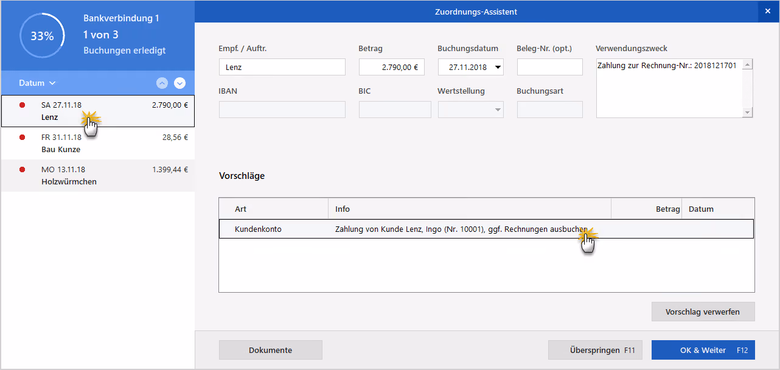Open the Dokumente button
Screen dimensions: 780x370
coord(270,350)
